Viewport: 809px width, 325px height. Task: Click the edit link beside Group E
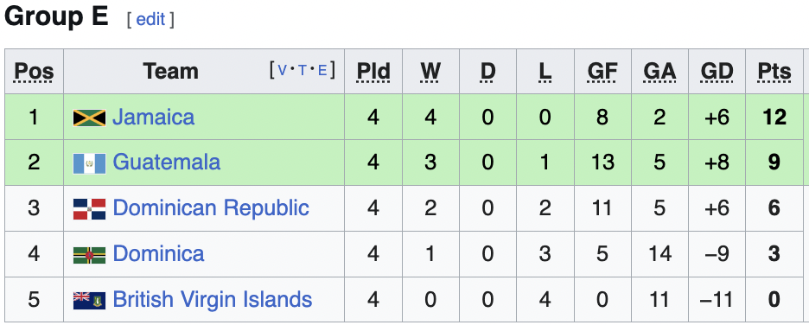pyautogui.click(x=150, y=20)
